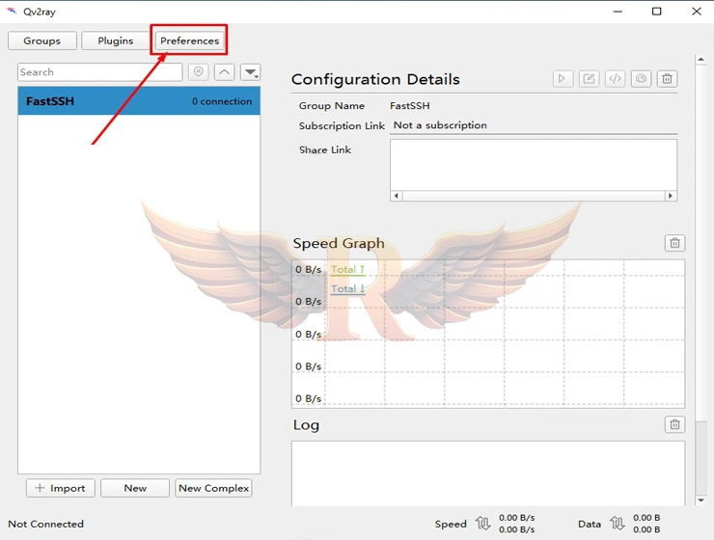Click the edit connection pencil icon
The image size is (714, 540).
click(589, 79)
